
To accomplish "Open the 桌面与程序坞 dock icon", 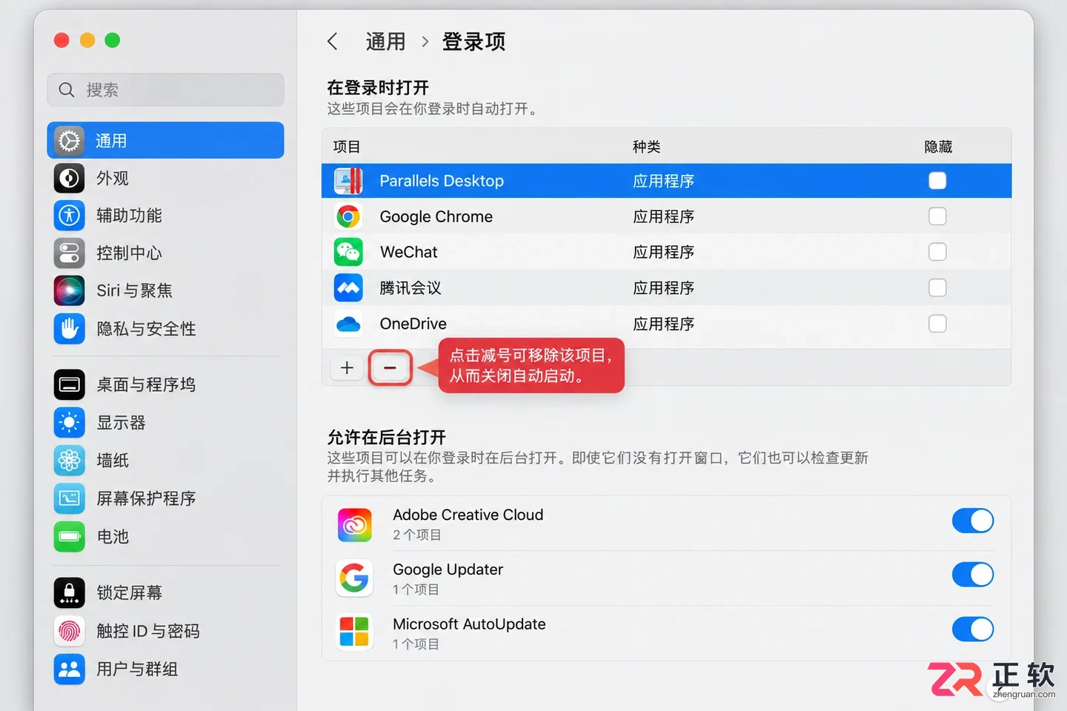I will click(x=69, y=384).
